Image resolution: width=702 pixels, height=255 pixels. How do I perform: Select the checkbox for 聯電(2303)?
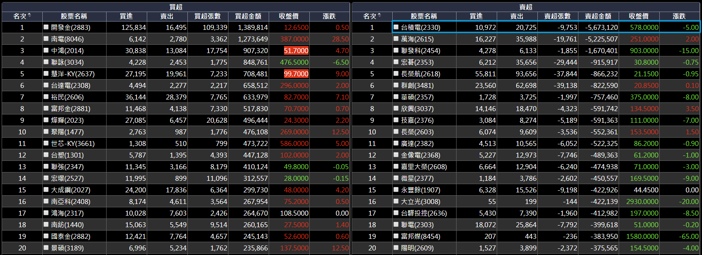[396, 224]
